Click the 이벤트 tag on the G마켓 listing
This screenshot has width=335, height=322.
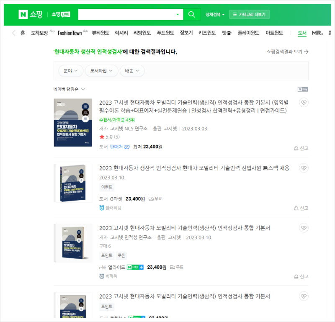coord(107,187)
